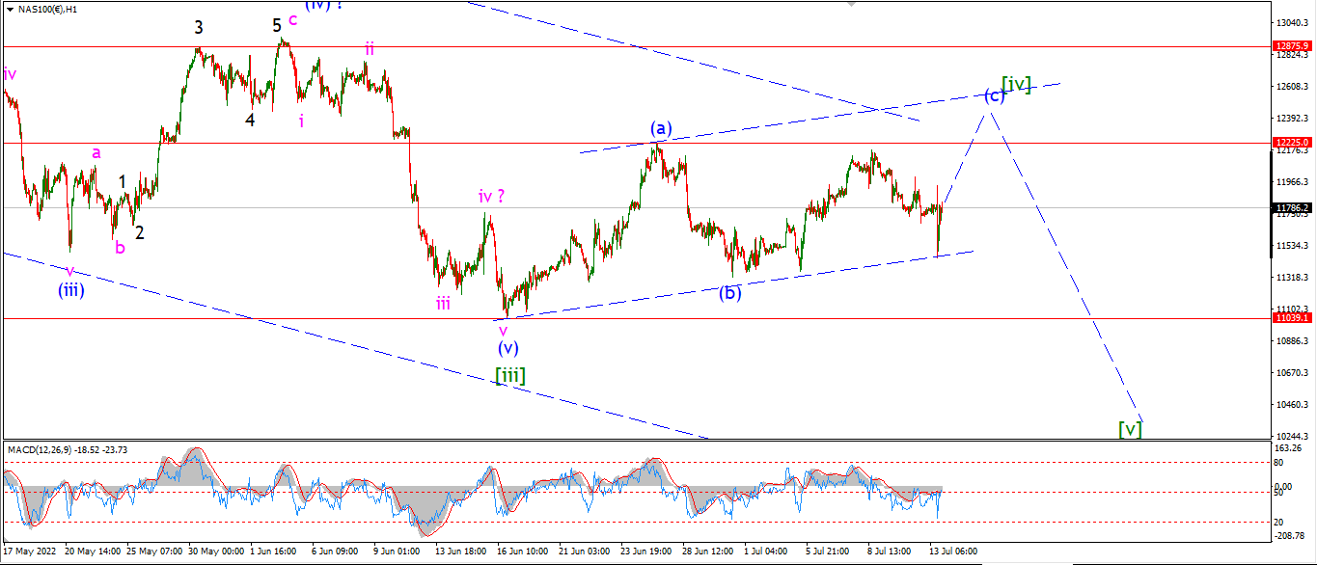The width and height of the screenshot is (1317, 565).
Task: Click the green [iii] wave label
Action: 510,375
